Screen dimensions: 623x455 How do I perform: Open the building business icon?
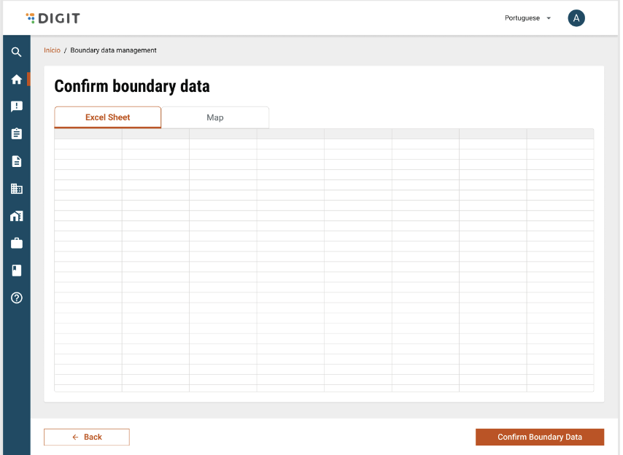coord(16,189)
